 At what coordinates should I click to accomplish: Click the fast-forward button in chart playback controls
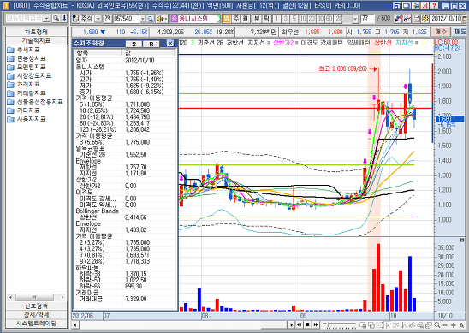click(x=315, y=324)
